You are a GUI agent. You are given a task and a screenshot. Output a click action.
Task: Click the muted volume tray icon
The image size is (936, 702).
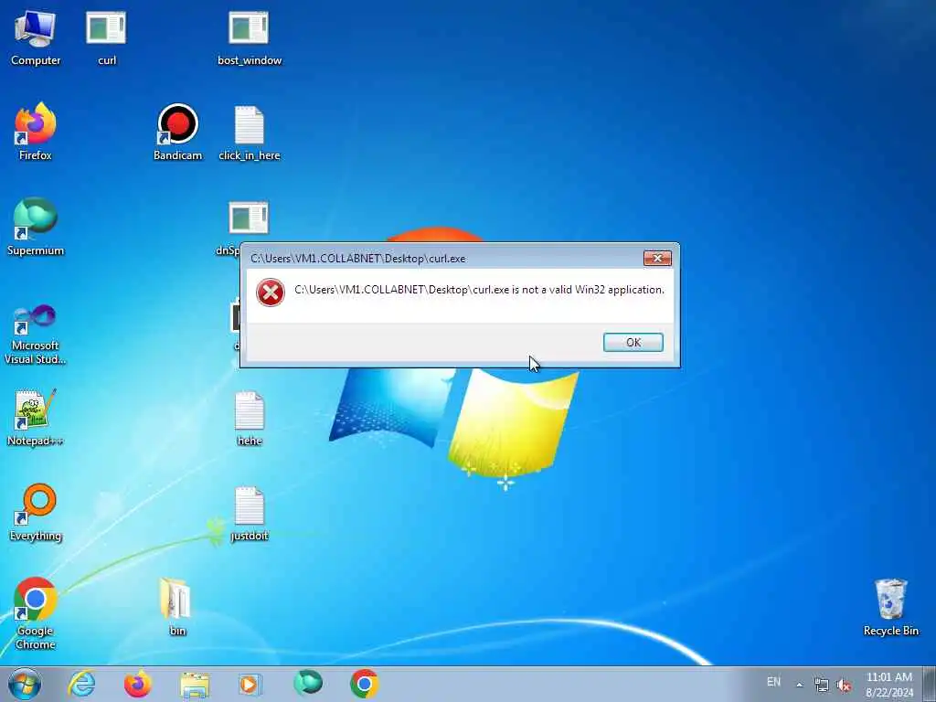pos(844,686)
